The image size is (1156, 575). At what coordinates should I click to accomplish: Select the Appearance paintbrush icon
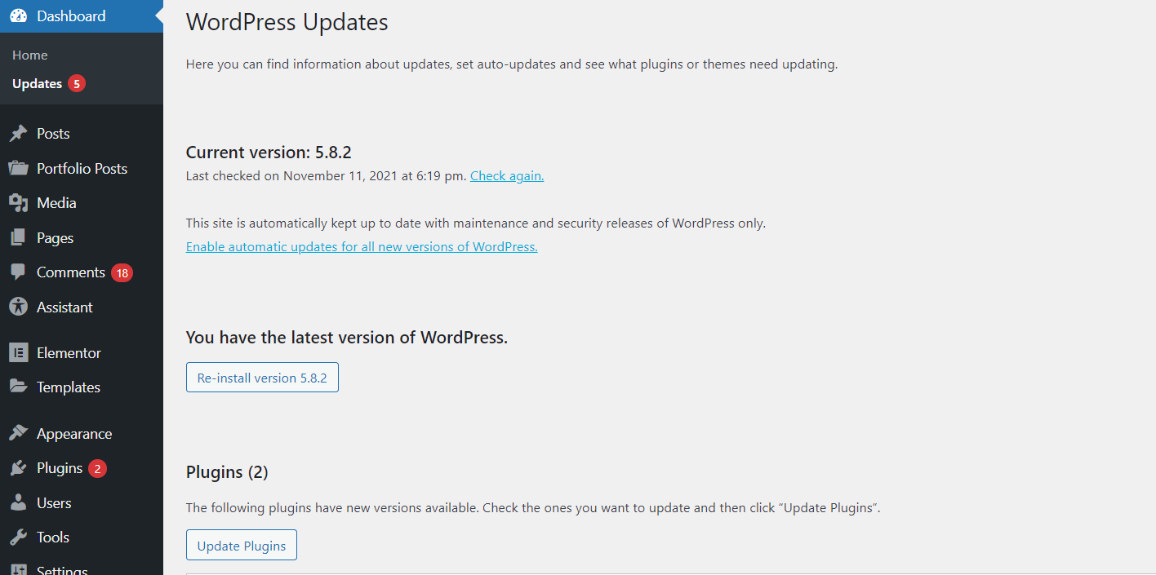coord(18,434)
